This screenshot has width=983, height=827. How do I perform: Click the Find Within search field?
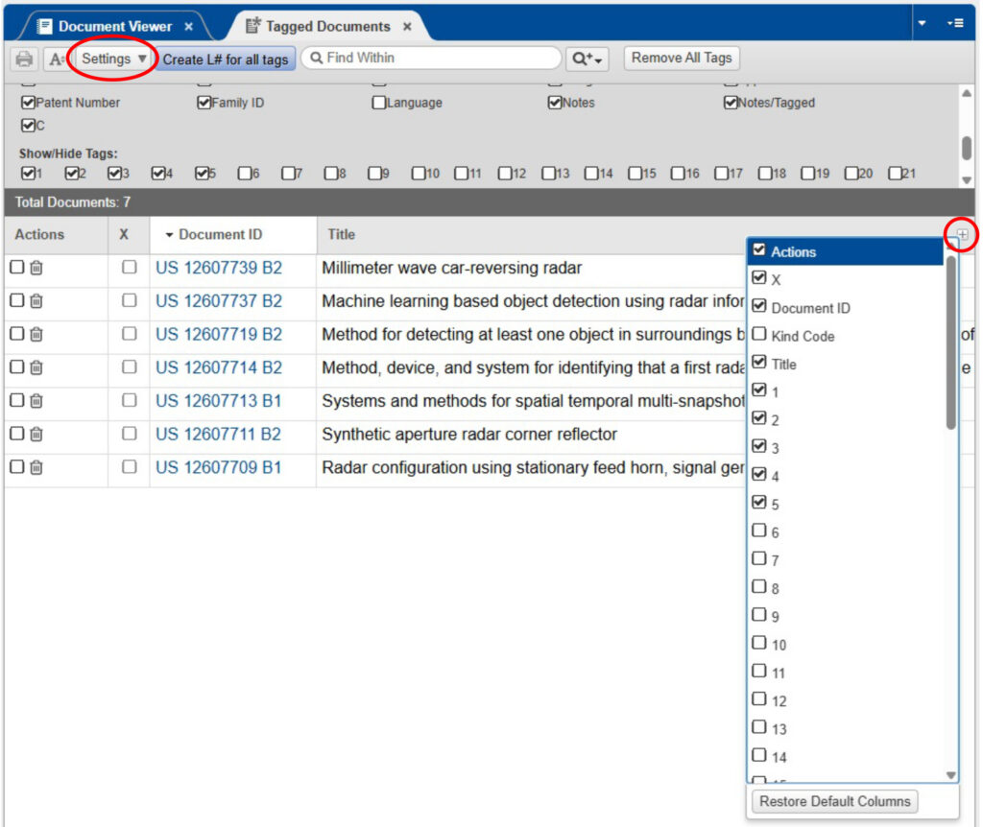click(440, 58)
